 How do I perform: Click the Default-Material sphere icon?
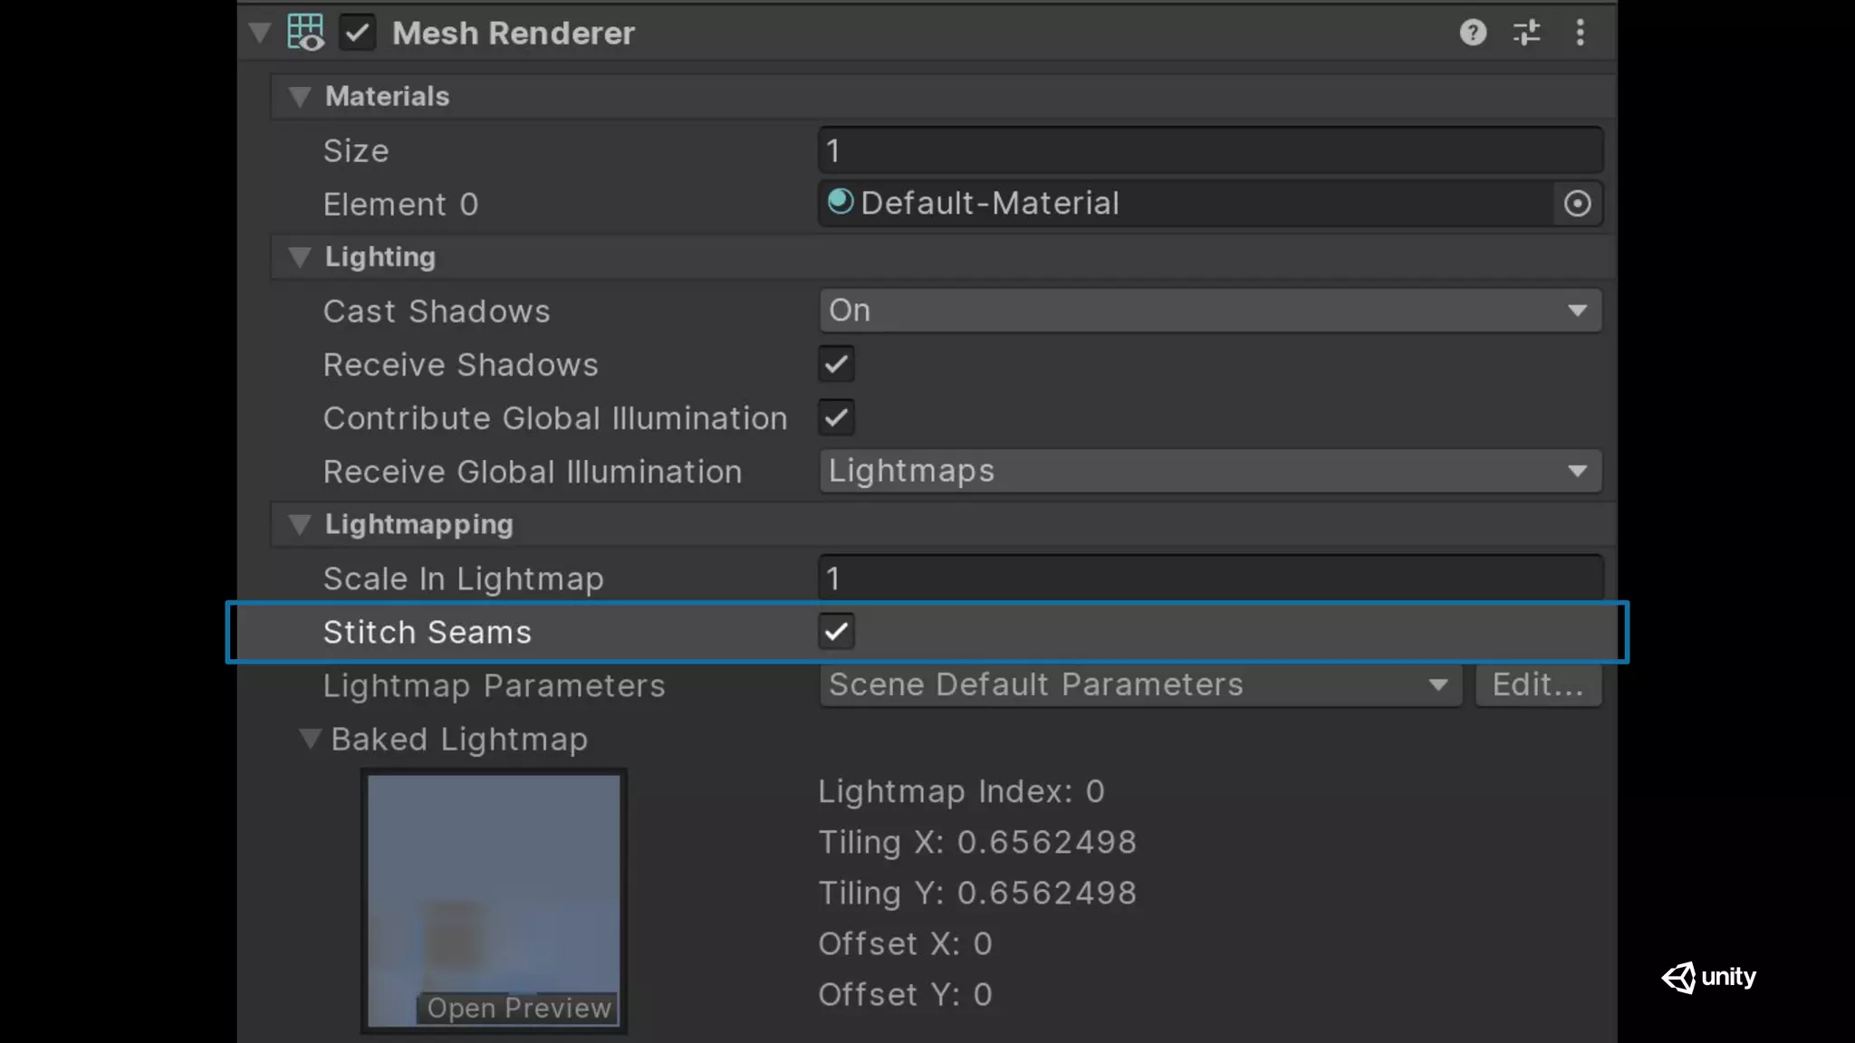coord(841,201)
